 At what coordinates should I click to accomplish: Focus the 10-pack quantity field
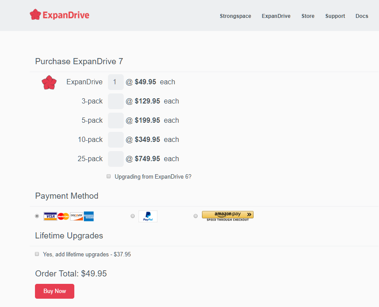pos(116,140)
